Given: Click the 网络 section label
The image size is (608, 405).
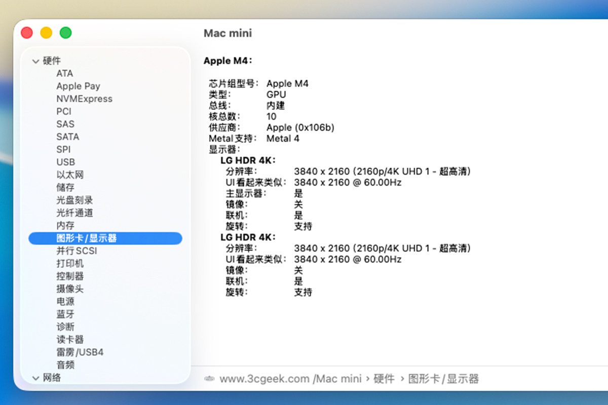Looking at the screenshot, I should coord(52,378).
